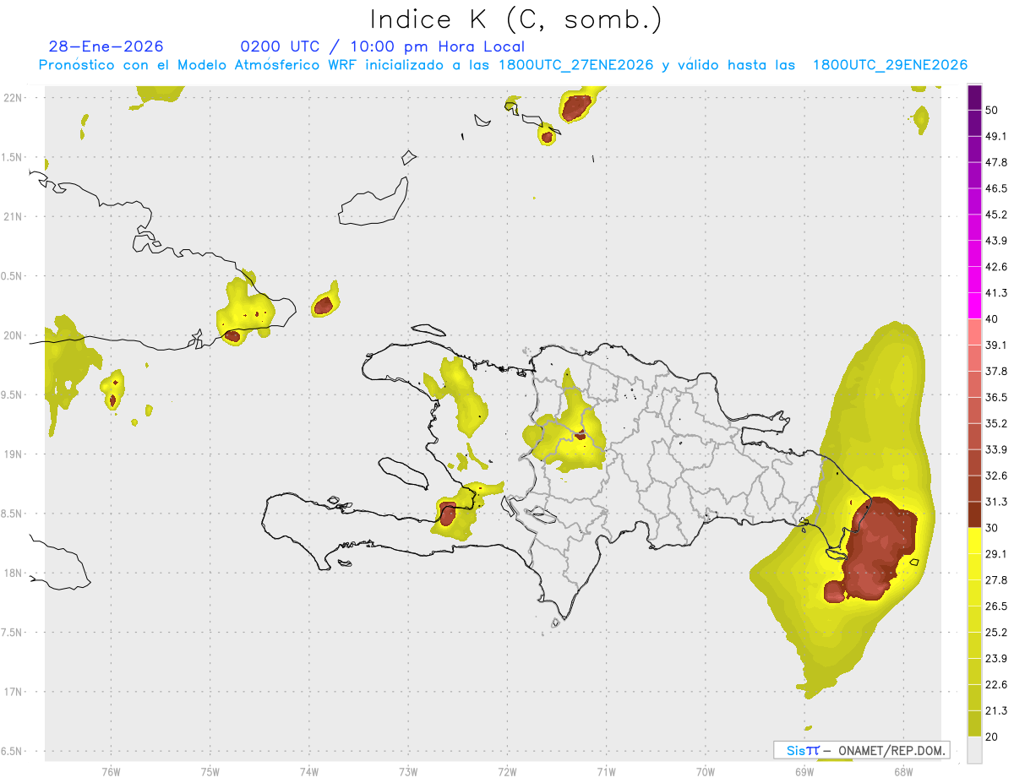This screenshot has width=1014, height=783.
Task: Click the colorbar value '39.1'
Action: coord(996,345)
